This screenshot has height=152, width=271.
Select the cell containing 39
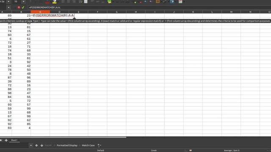pyautogui.click(x=6, y=81)
